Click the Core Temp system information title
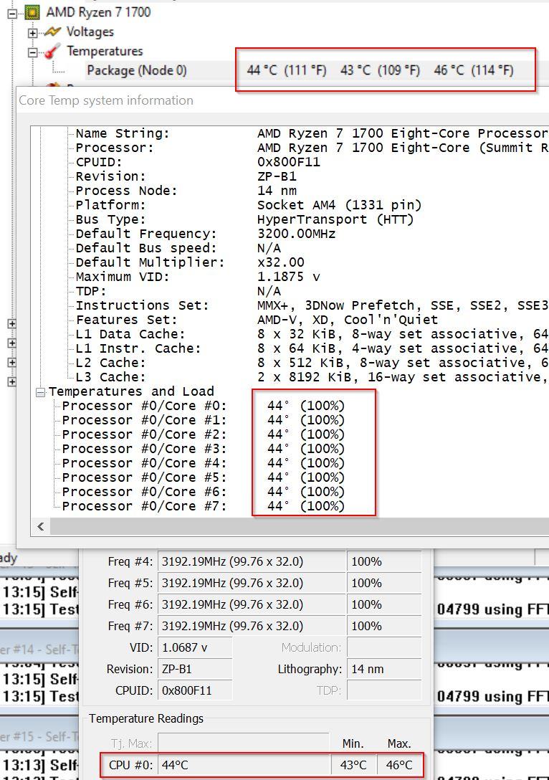The height and width of the screenshot is (780, 549). (x=106, y=100)
